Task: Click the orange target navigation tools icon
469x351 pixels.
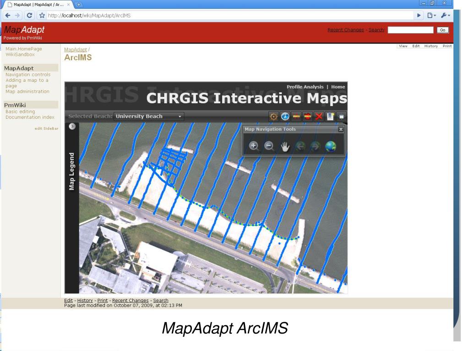Action: tap(273, 117)
